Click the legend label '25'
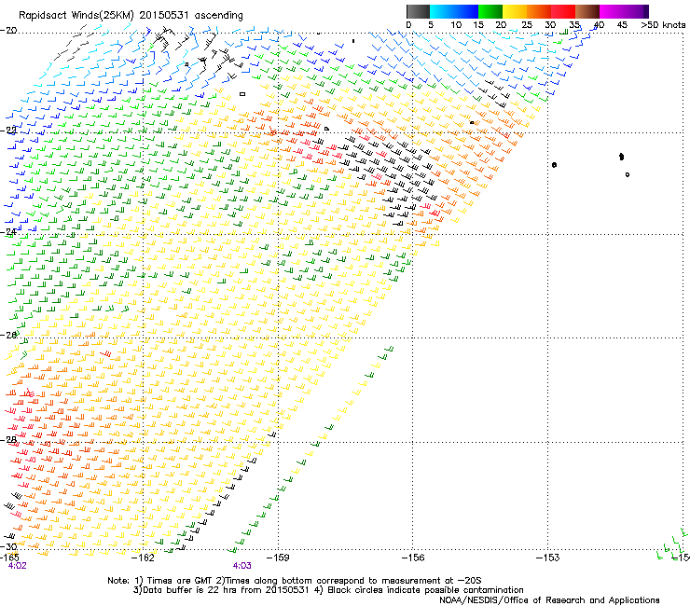690x606 pixels. click(x=527, y=25)
